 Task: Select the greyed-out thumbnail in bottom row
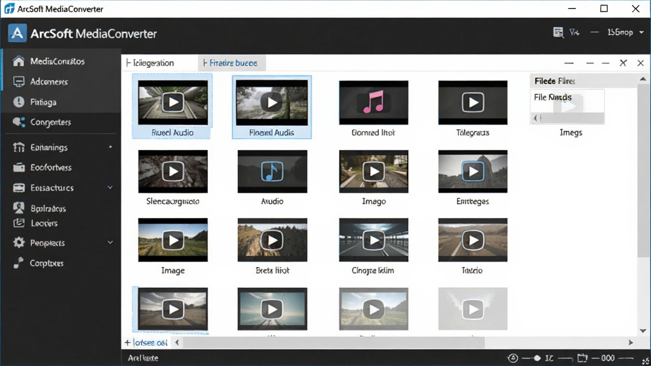[472, 309]
